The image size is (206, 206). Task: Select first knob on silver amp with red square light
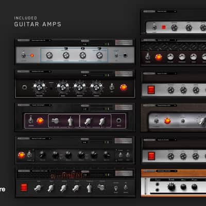pos(174,27)
